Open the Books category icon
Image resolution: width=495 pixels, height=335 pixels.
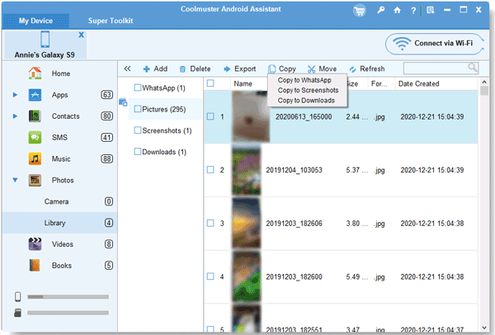coord(35,266)
